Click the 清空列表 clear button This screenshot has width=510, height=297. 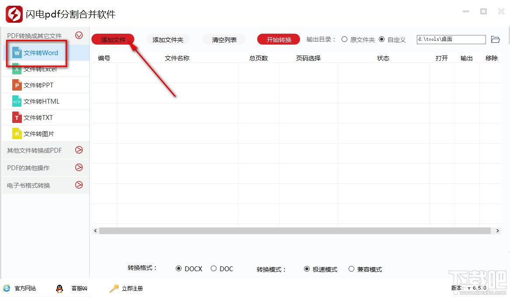(224, 39)
